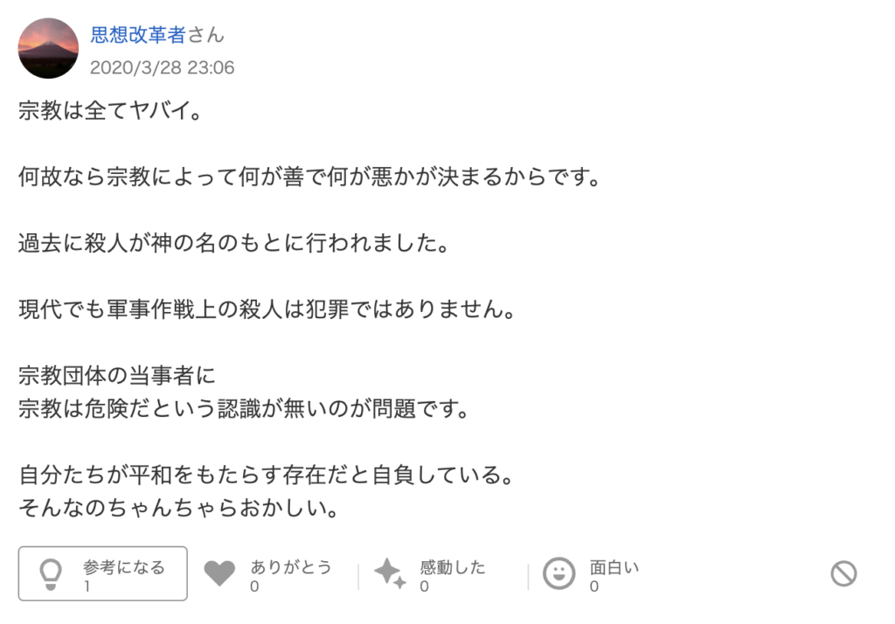Click the lightbulb icon in 参考になる

50,574
